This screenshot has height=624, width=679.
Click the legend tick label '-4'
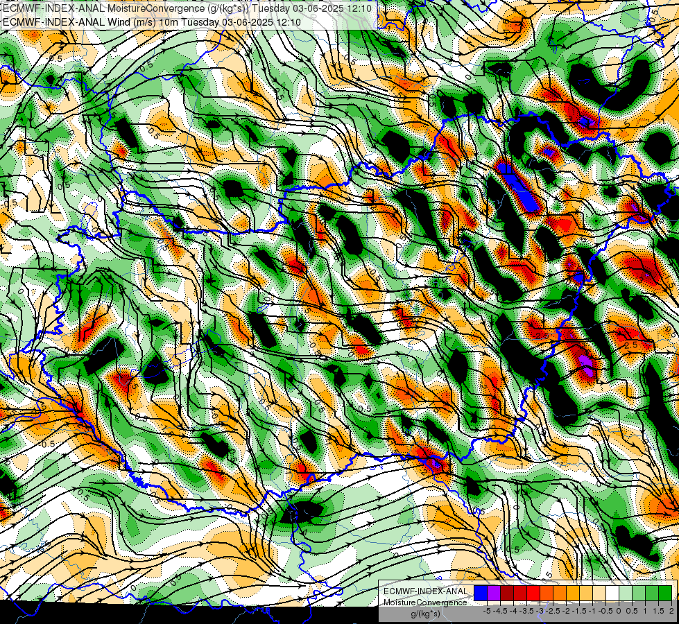pos(513,611)
